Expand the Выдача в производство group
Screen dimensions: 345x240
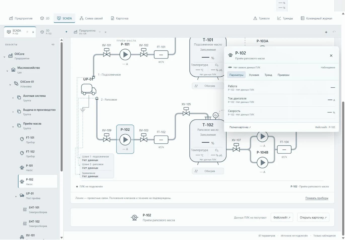(13, 111)
